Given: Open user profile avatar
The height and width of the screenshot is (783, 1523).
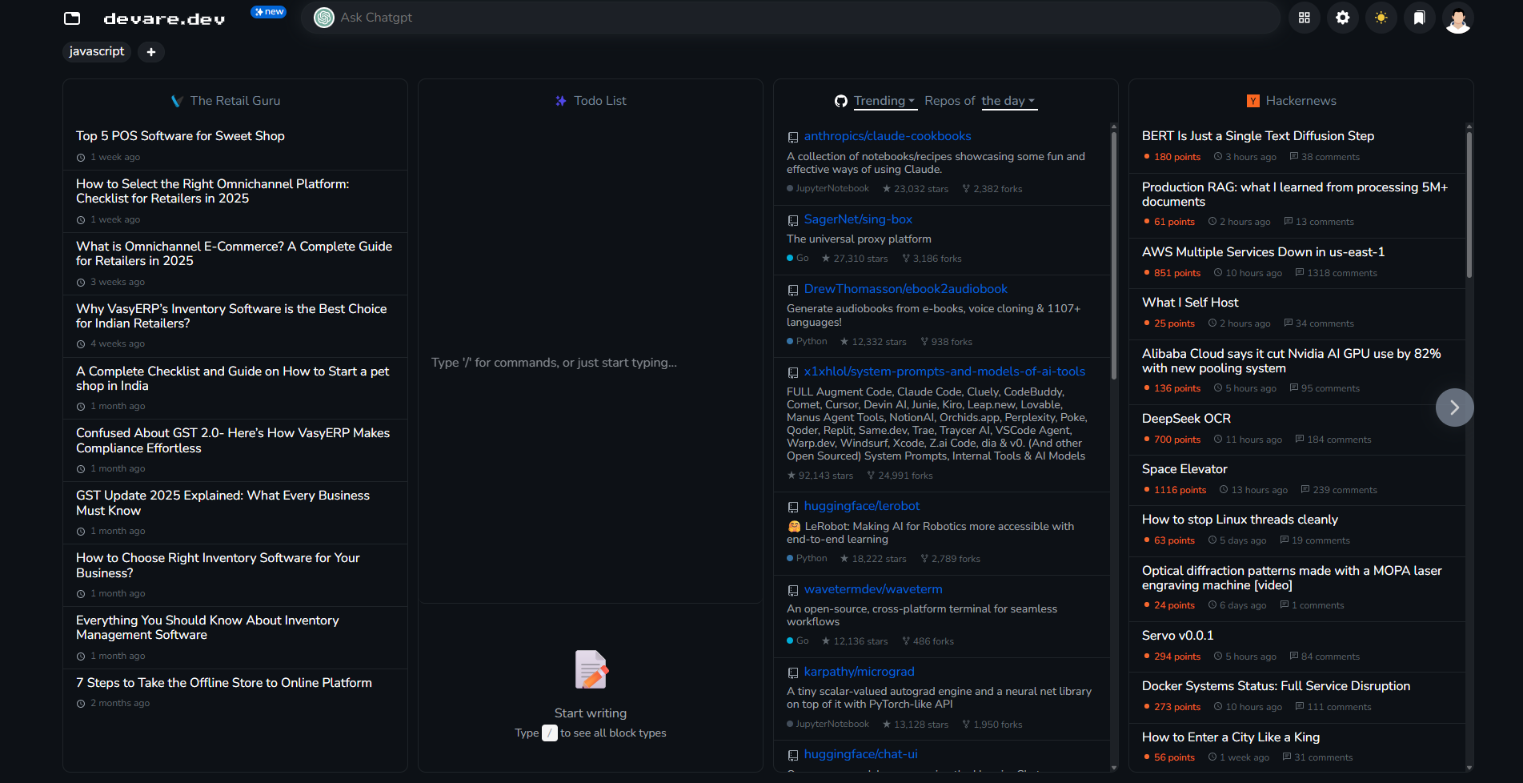Looking at the screenshot, I should coord(1458,18).
